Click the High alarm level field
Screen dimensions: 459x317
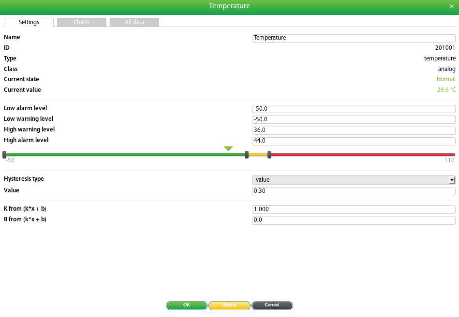click(x=354, y=141)
